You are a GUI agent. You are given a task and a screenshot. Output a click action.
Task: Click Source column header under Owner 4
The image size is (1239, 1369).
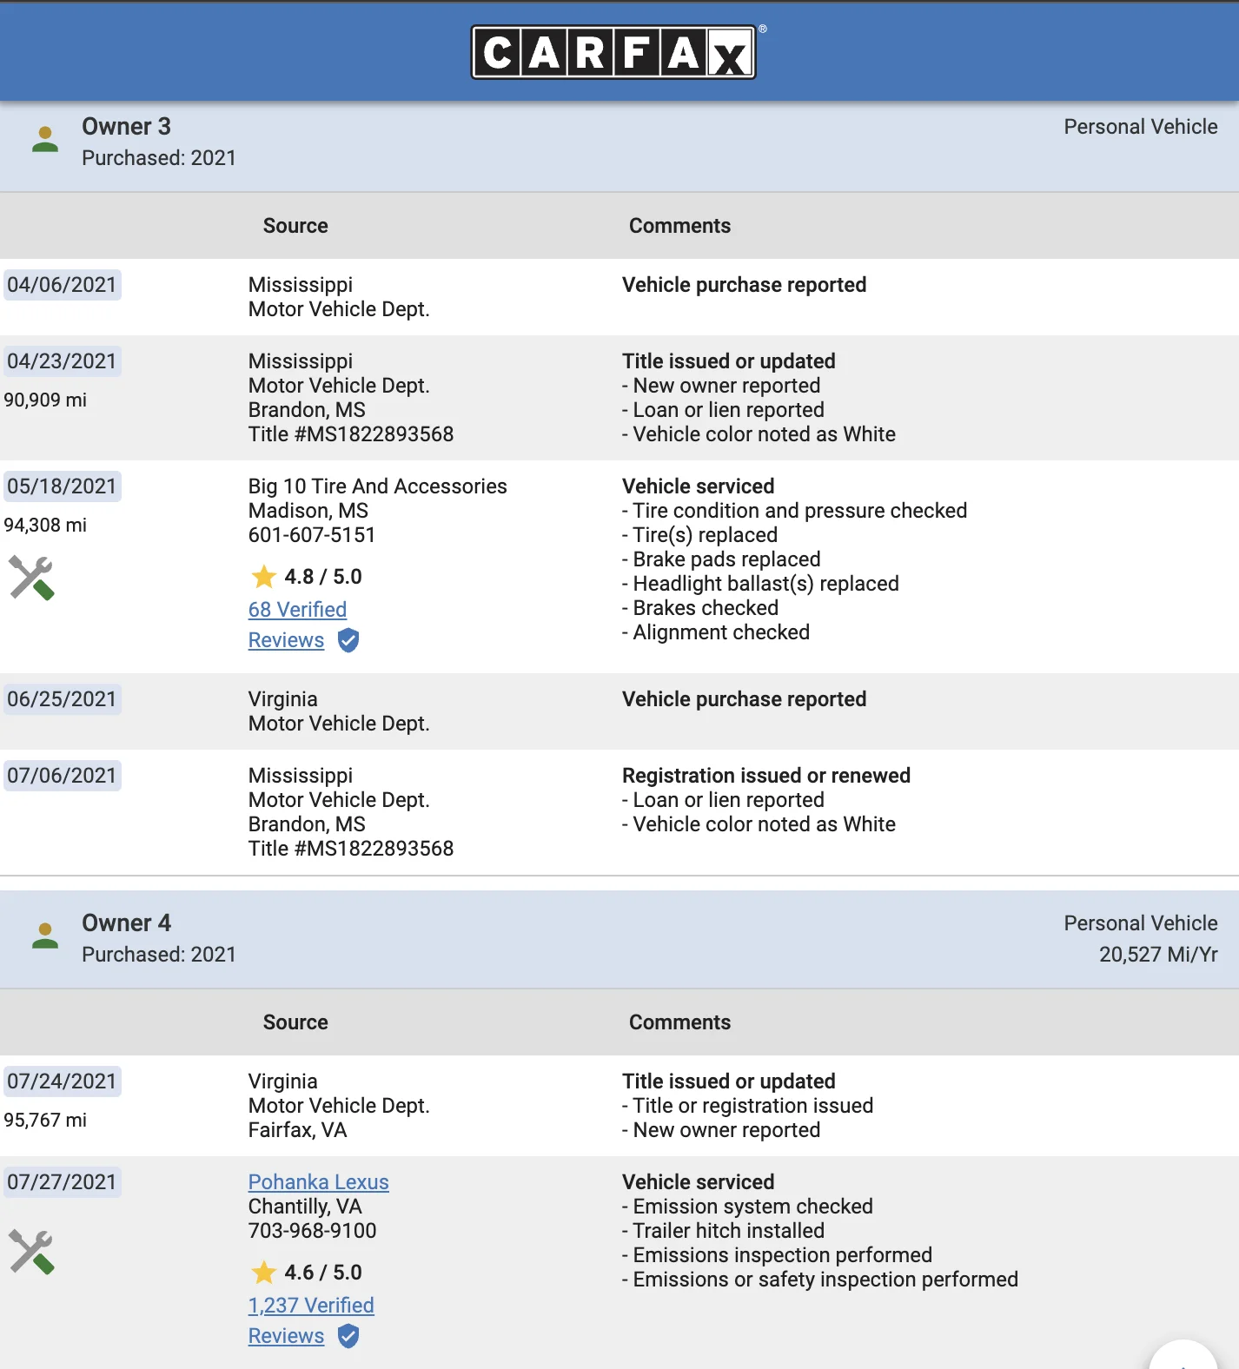click(x=295, y=1022)
